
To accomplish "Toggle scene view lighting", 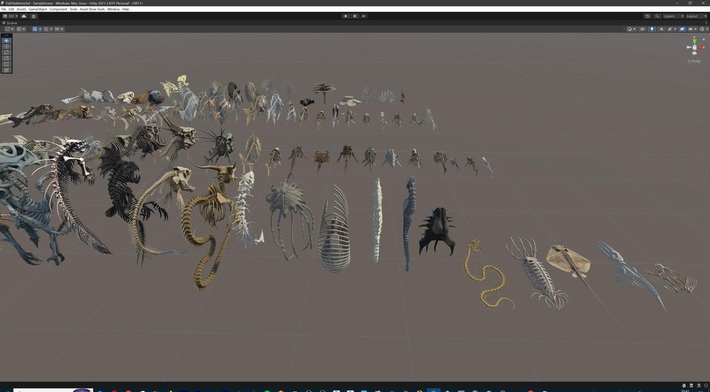I will (x=652, y=29).
